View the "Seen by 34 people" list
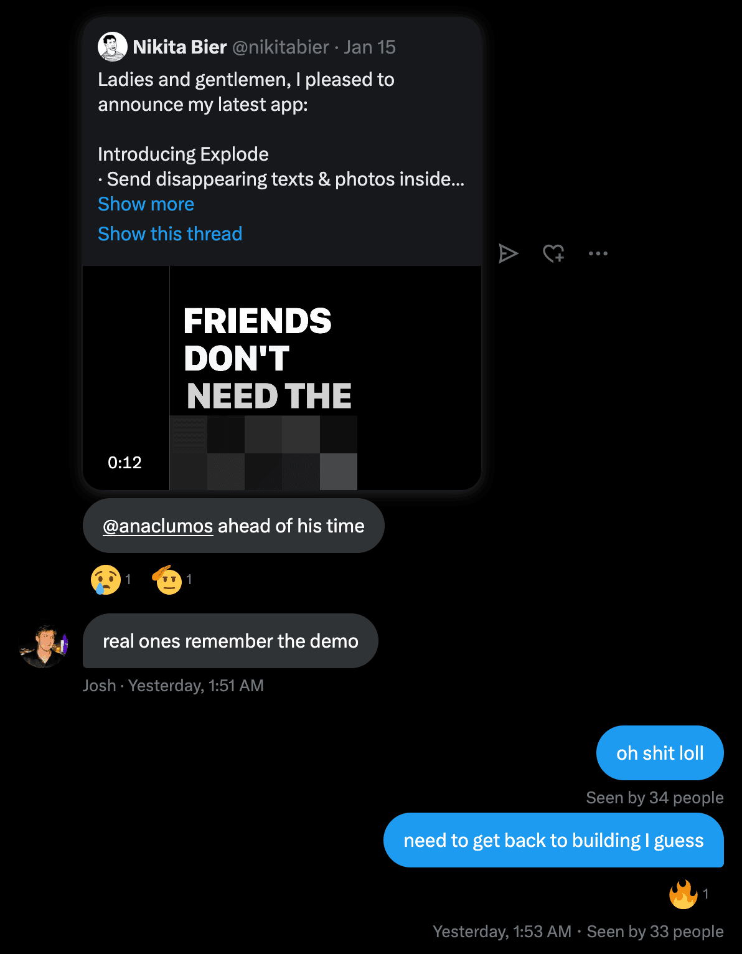 (x=655, y=798)
